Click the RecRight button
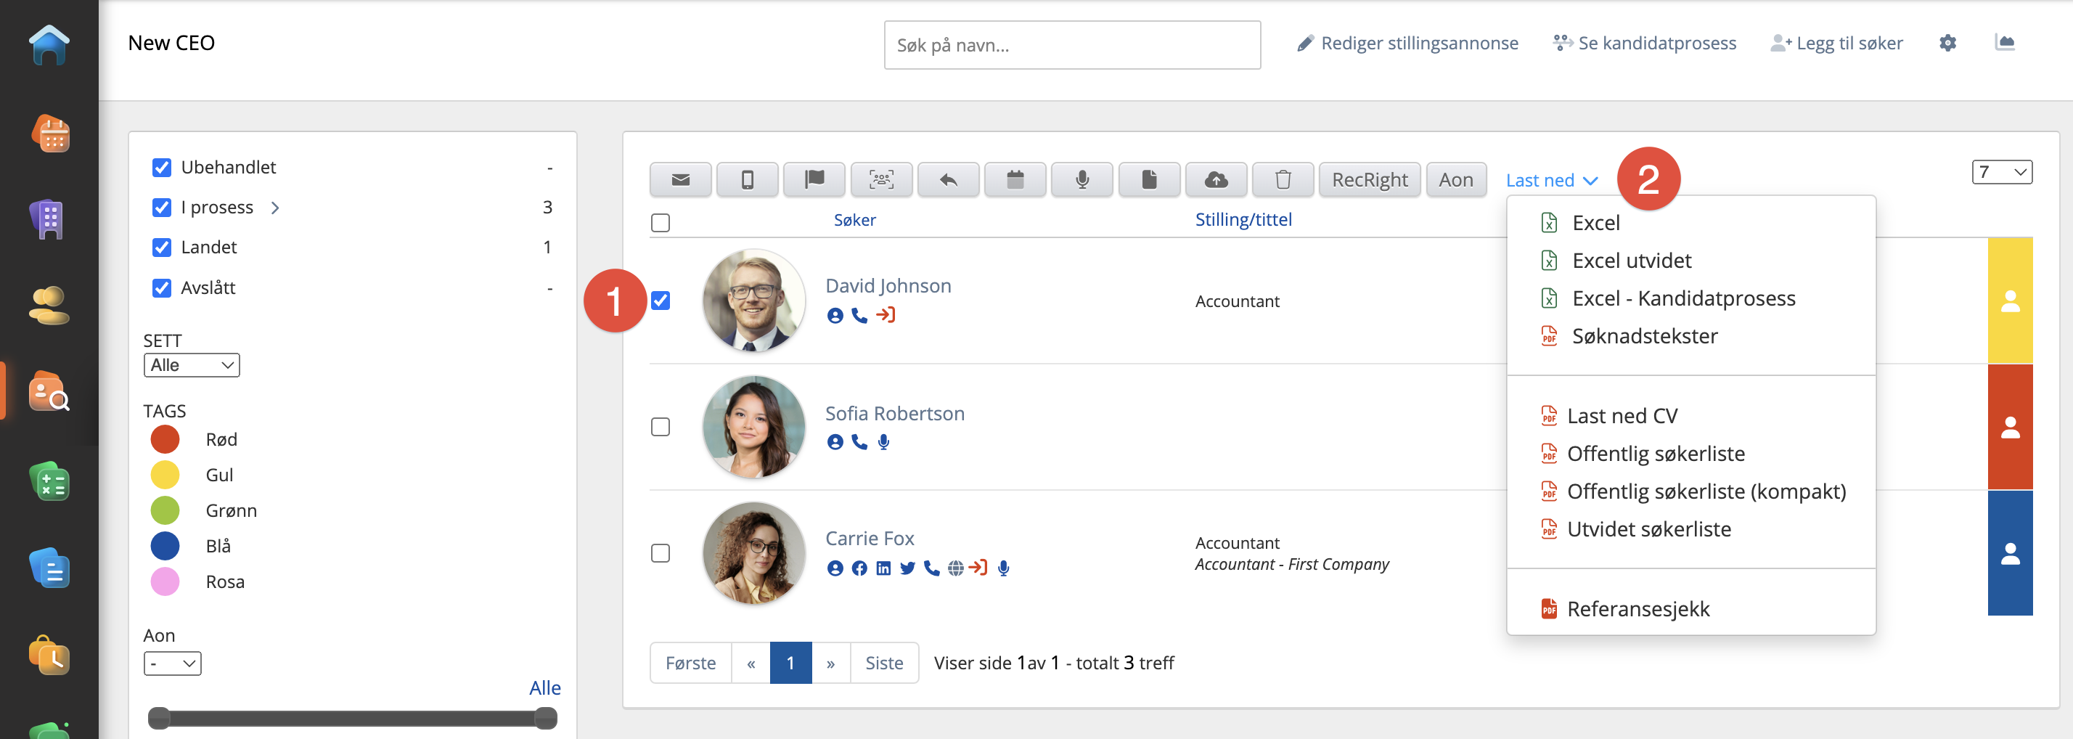 coord(1369,179)
